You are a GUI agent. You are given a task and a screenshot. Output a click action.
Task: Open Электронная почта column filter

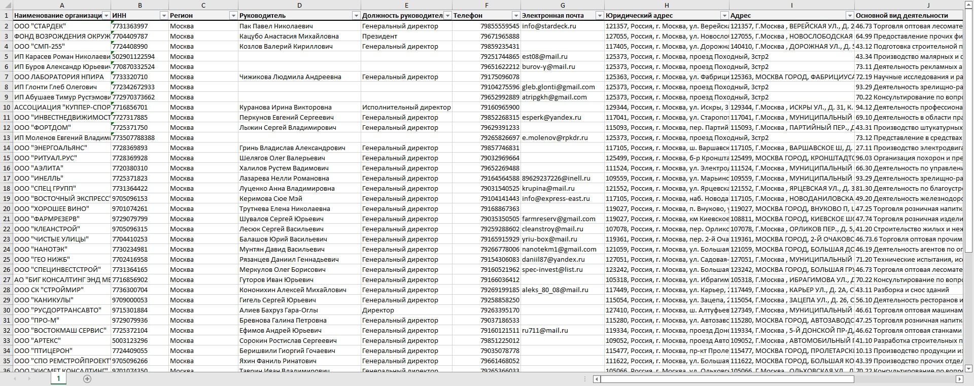(x=600, y=16)
